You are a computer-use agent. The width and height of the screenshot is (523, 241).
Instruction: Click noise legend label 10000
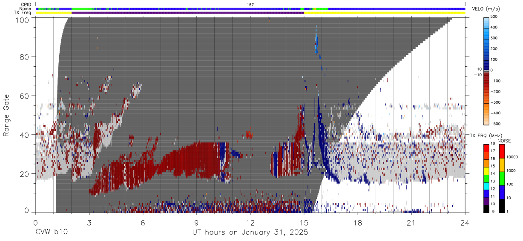pos(512,157)
